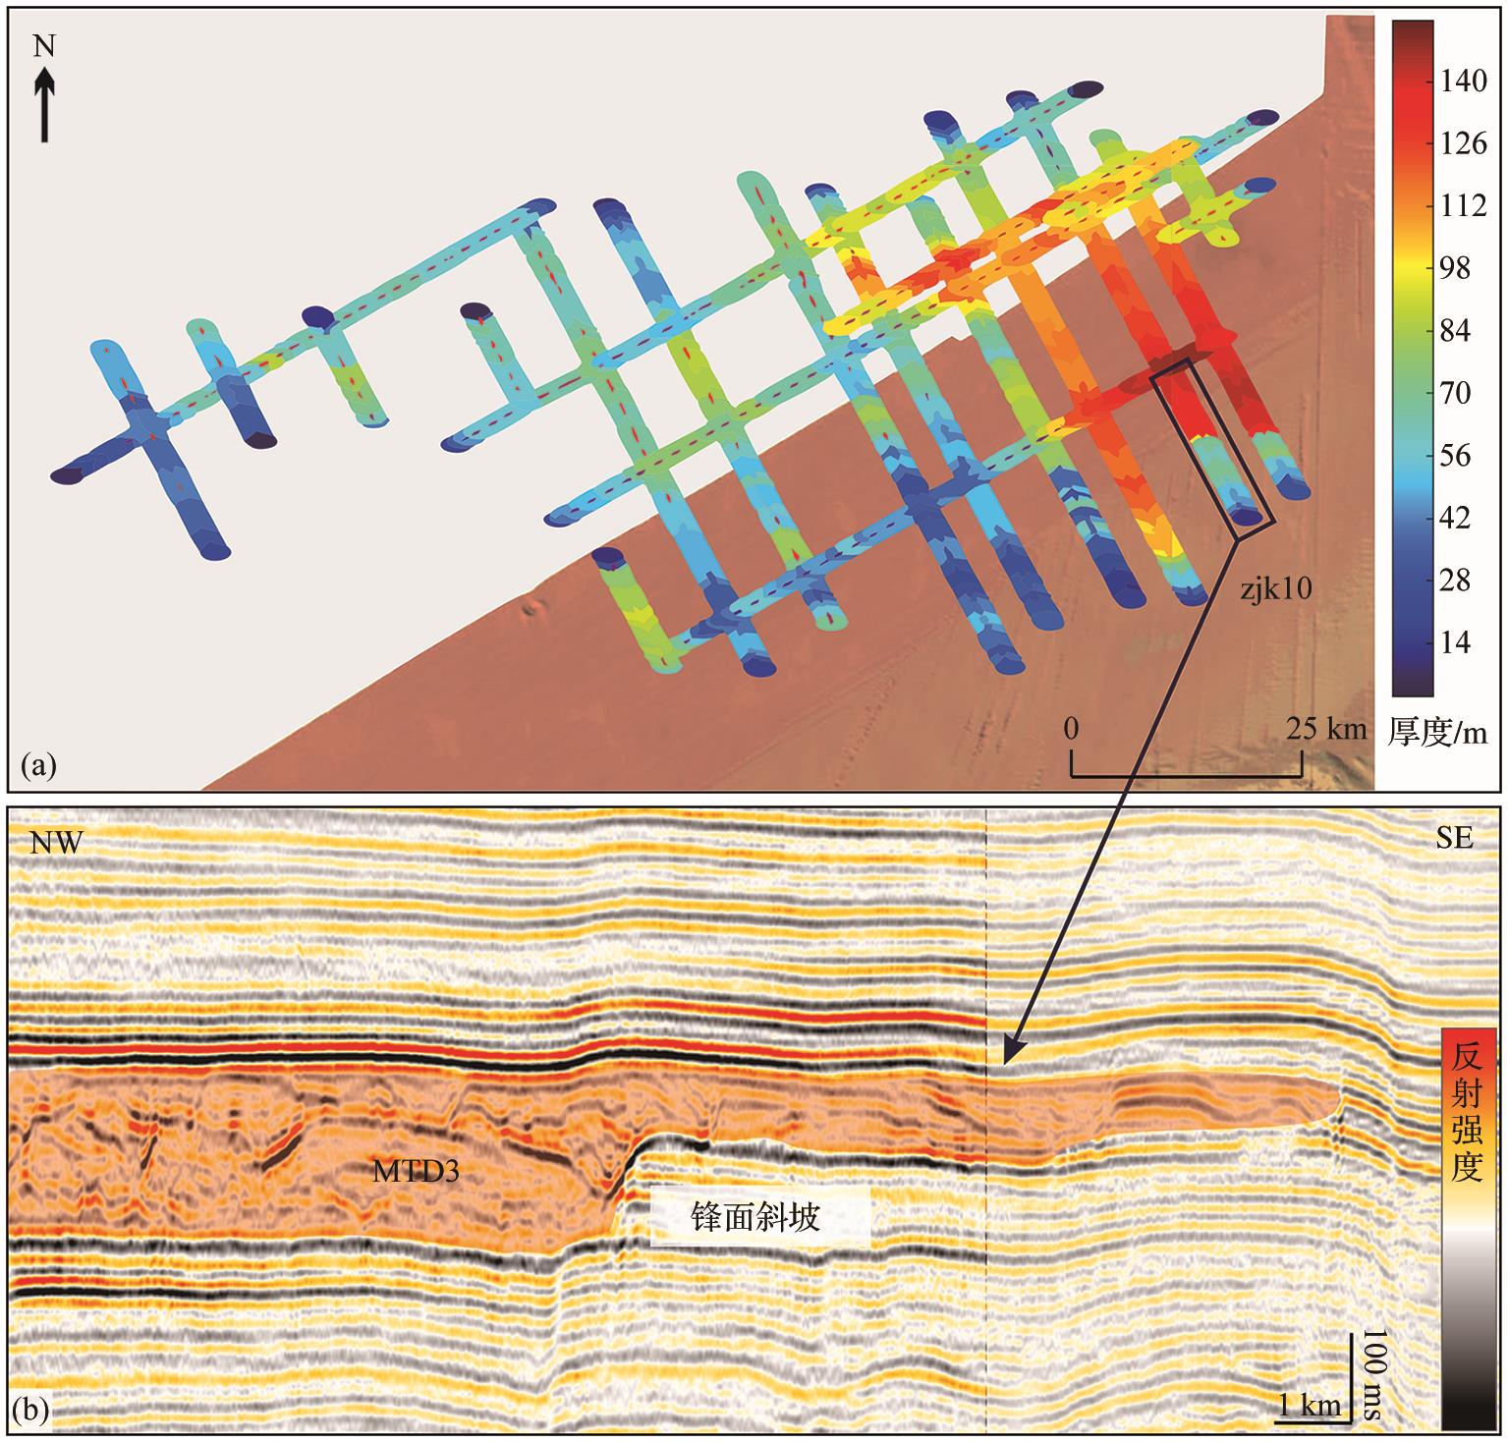Click the 'N' north label

(44, 46)
